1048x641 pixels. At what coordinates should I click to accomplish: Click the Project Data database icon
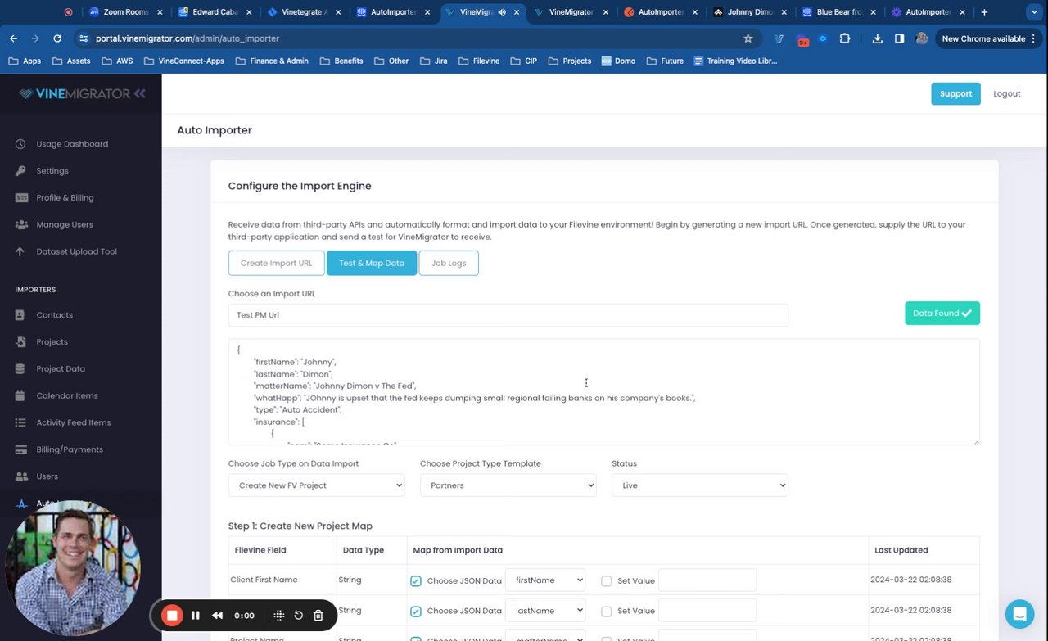20,369
